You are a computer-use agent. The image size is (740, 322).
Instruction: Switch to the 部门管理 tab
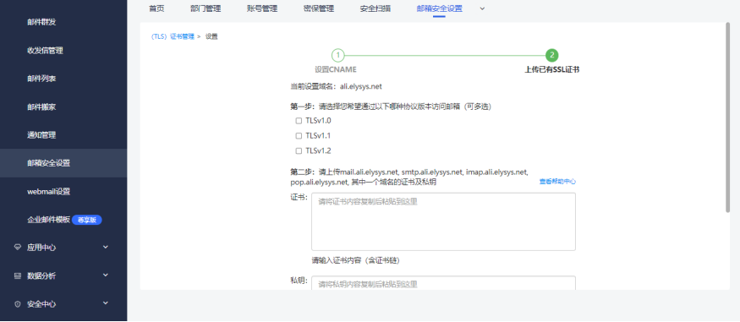[206, 8]
